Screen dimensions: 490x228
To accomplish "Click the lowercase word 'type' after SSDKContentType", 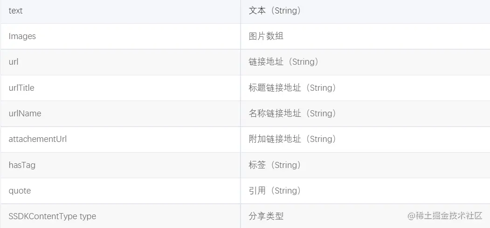I will pyautogui.click(x=88, y=216).
